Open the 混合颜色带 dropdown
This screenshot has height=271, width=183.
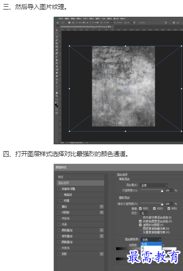(151, 240)
